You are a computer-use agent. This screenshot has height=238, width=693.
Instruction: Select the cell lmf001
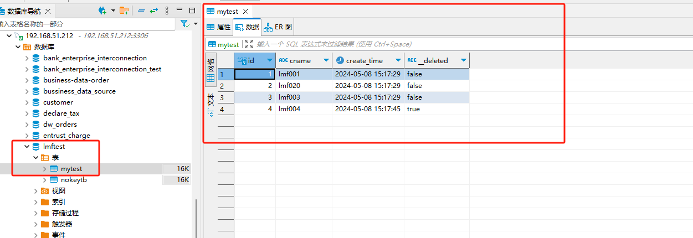click(304, 74)
